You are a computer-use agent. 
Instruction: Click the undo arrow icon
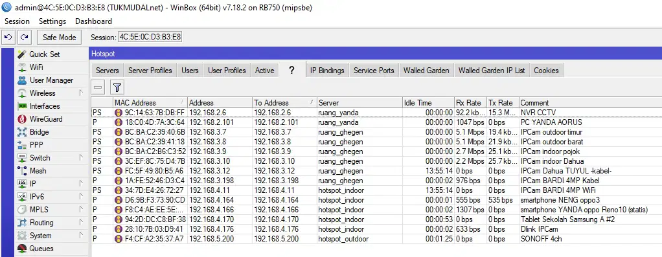click(x=8, y=37)
